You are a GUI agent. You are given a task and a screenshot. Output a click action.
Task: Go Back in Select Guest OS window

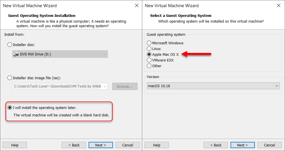click(216, 145)
